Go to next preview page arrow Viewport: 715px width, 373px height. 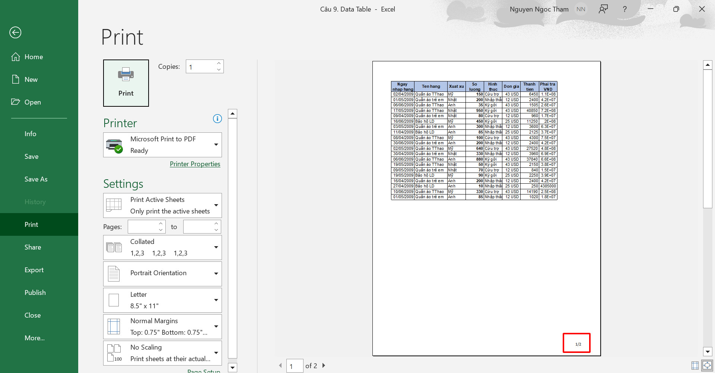324,366
